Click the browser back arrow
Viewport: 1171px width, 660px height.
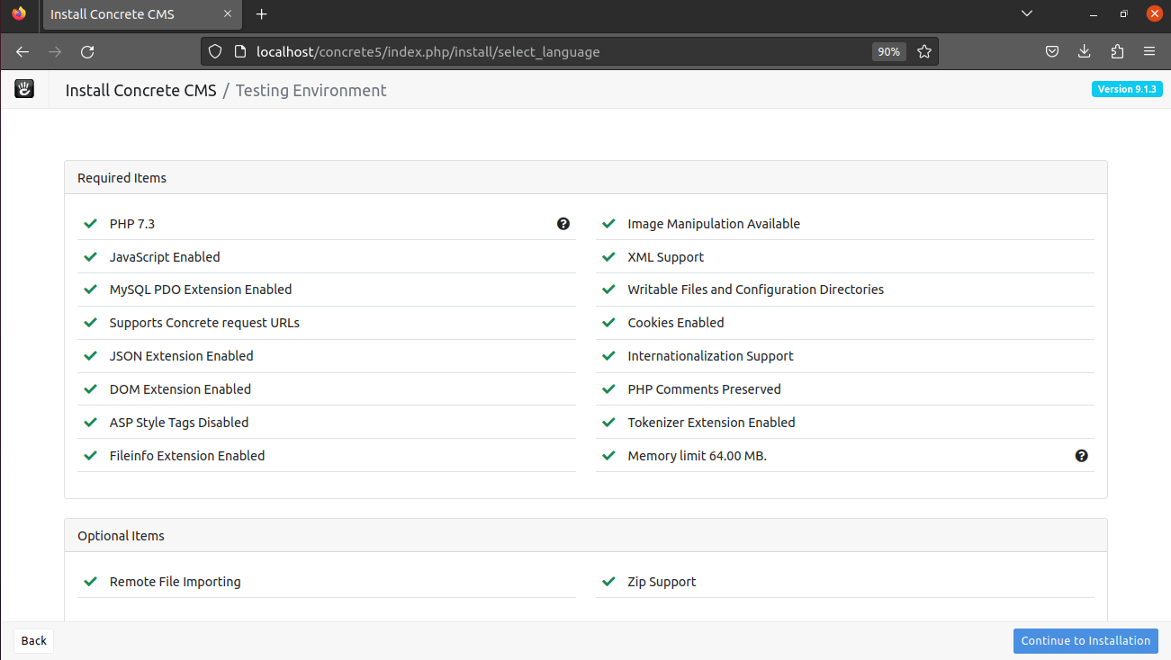(x=23, y=52)
